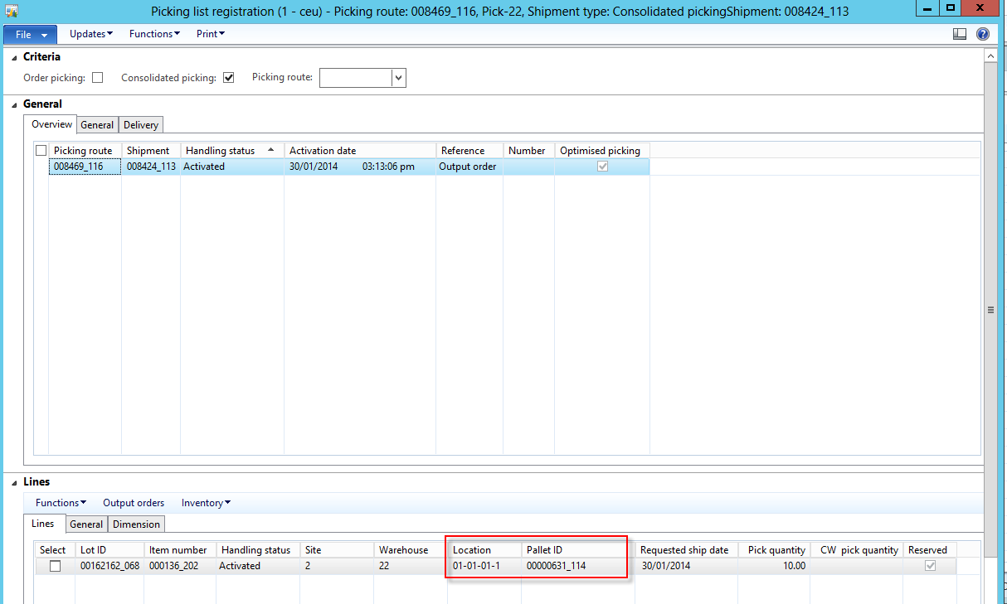Open the Print menu
The width and height of the screenshot is (1007, 604).
tap(211, 34)
